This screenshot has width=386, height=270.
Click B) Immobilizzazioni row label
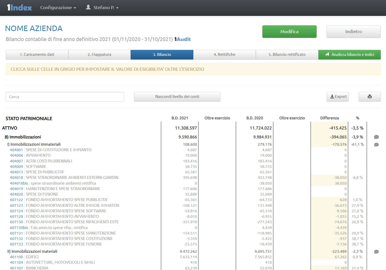[x=23, y=137]
